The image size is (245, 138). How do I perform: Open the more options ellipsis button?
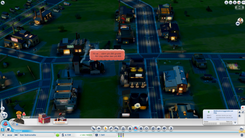[243, 2]
